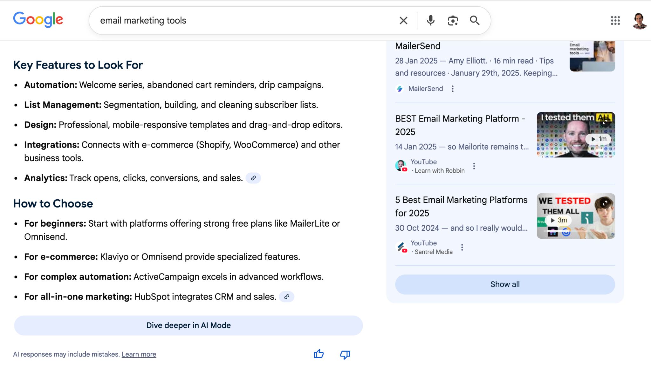This screenshot has width=651, height=371.
Task: Click the search magnifier icon
Action: [475, 20]
